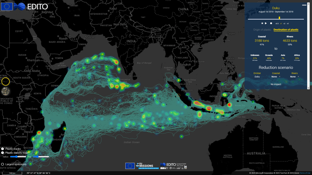312x175 pixels.
Task: Toggle the Plastic density map checkbox
Action: pos(3,153)
